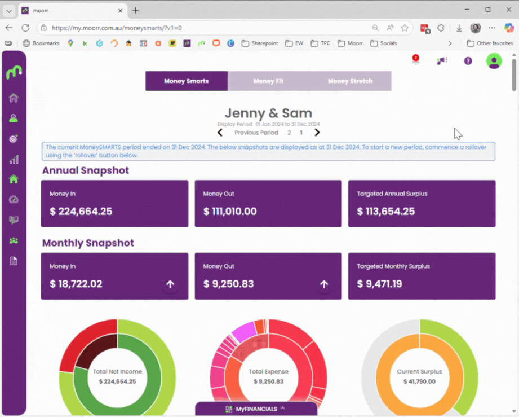Open the green user account avatar
Viewport: 519px width, 417px height.
[494, 61]
